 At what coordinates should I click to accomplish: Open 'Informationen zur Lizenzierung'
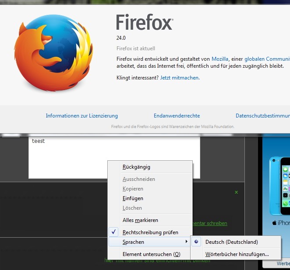[82, 116]
